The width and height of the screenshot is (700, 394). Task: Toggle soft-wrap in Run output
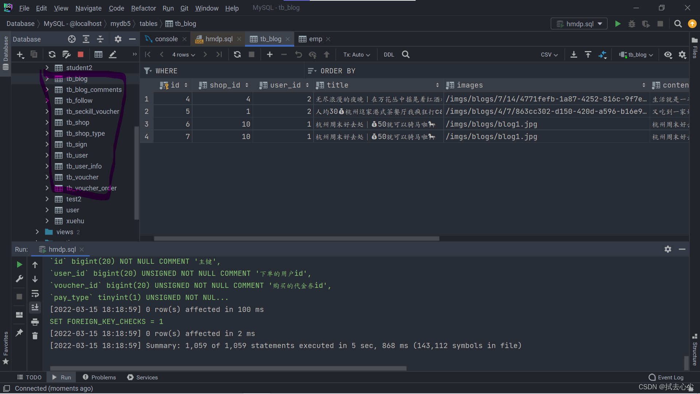[35, 294]
